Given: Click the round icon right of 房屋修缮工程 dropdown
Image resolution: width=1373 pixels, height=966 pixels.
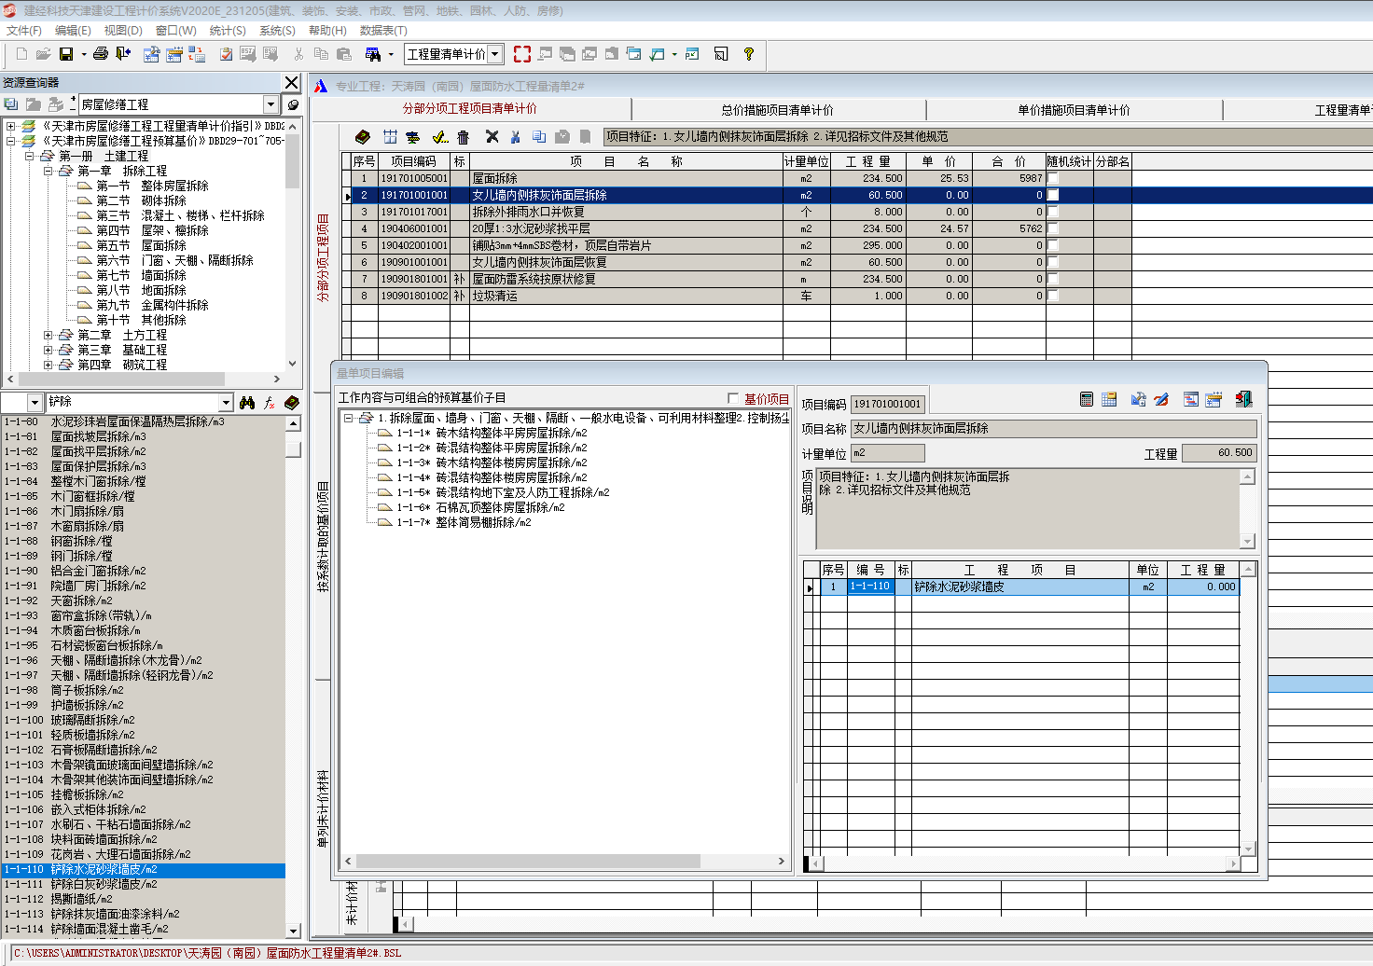Looking at the screenshot, I should 293,104.
